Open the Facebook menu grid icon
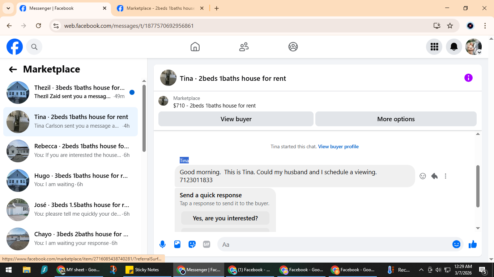Image resolution: width=494 pixels, height=277 pixels. [434, 47]
